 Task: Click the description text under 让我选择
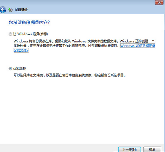click(x=69, y=75)
